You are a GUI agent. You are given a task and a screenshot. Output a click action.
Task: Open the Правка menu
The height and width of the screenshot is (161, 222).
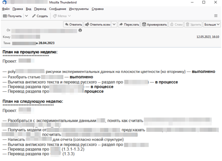(18, 9)
